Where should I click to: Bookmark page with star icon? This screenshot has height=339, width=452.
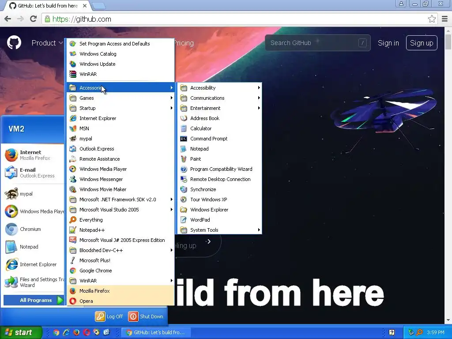[x=432, y=19]
